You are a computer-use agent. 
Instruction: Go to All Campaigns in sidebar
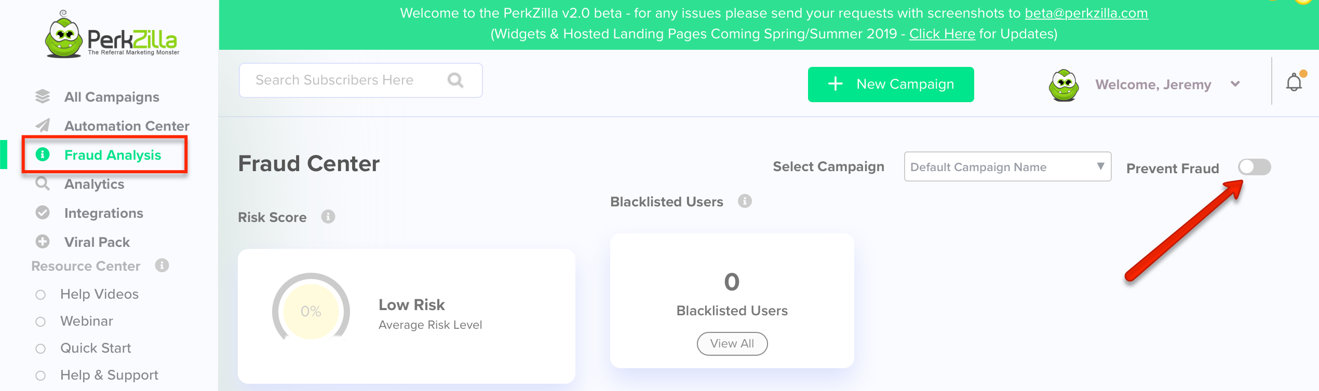point(111,97)
